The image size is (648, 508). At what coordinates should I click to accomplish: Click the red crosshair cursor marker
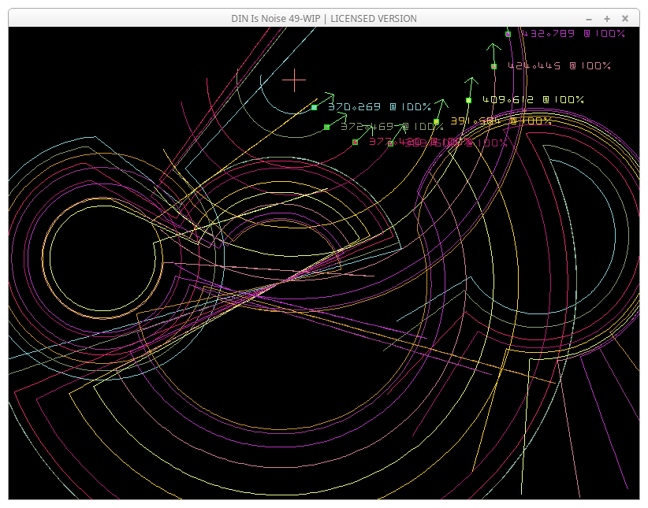(294, 80)
